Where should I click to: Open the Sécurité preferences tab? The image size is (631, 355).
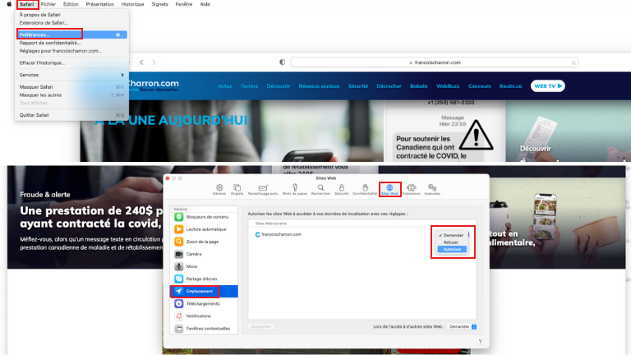[341, 190]
